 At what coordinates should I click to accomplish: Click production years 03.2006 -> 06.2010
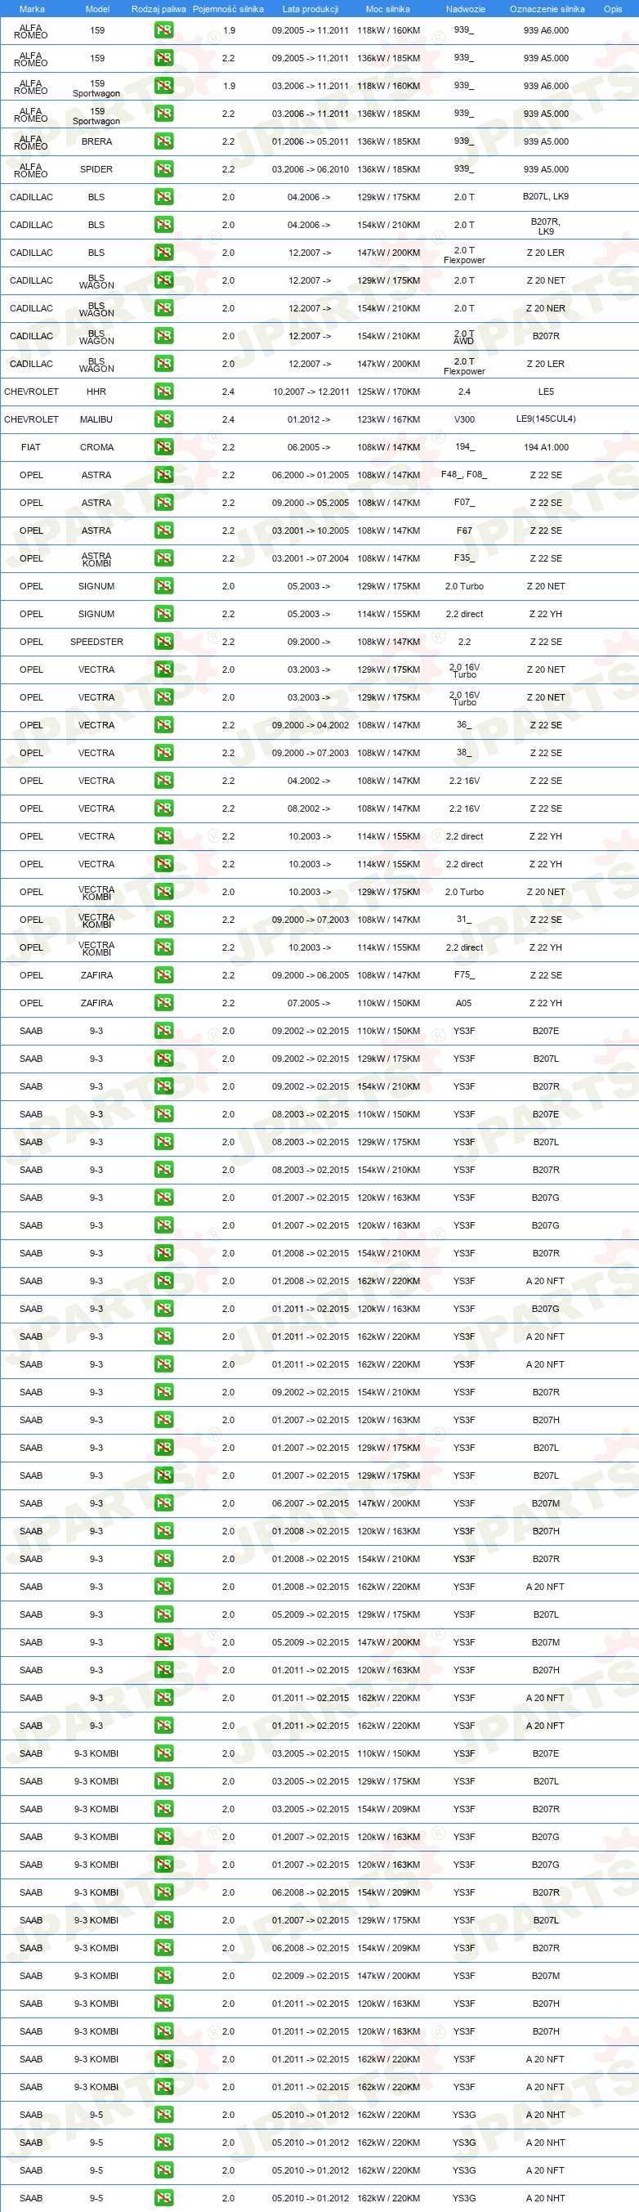tap(310, 169)
